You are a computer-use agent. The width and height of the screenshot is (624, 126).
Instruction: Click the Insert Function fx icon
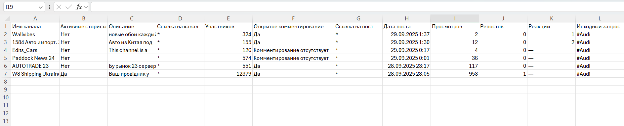point(79,7)
